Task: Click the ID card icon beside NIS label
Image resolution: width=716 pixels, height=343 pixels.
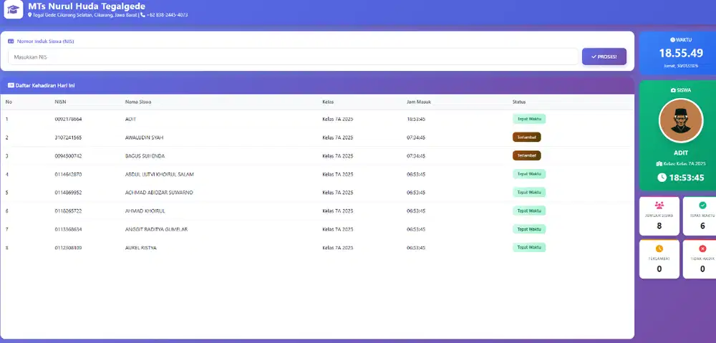Action: point(11,41)
